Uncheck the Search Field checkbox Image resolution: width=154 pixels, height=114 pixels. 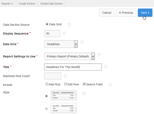(x=84, y=84)
